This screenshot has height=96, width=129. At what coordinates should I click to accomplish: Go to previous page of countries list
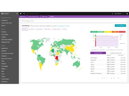click(x=98, y=78)
